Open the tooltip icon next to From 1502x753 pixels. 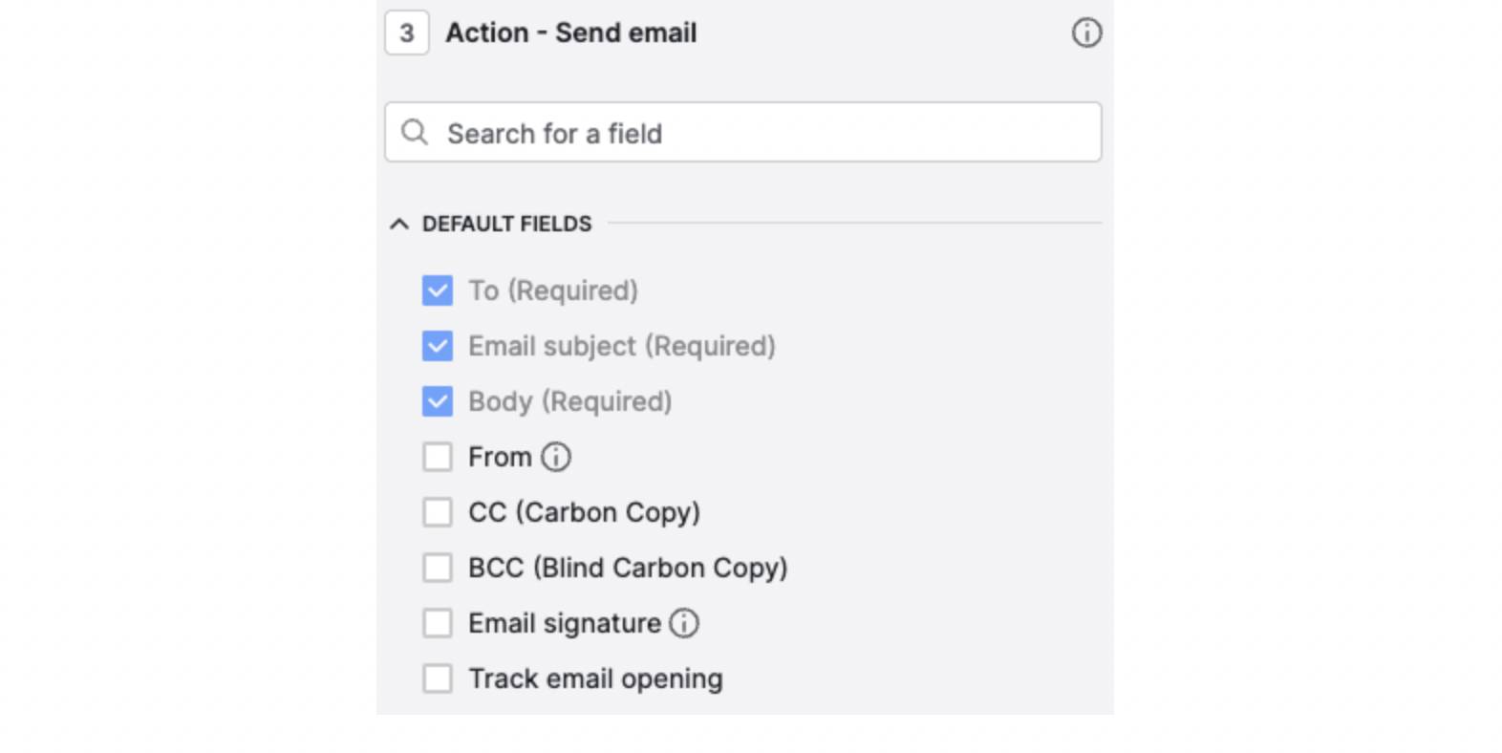pyautogui.click(x=556, y=457)
